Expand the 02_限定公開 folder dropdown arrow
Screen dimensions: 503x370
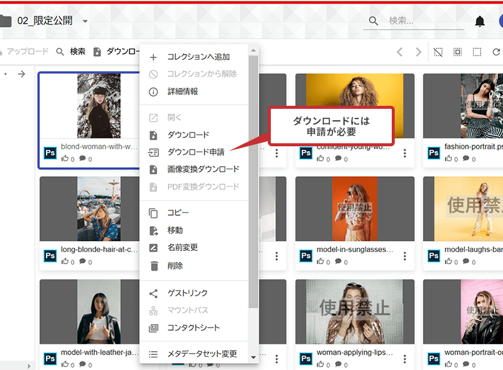85,22
